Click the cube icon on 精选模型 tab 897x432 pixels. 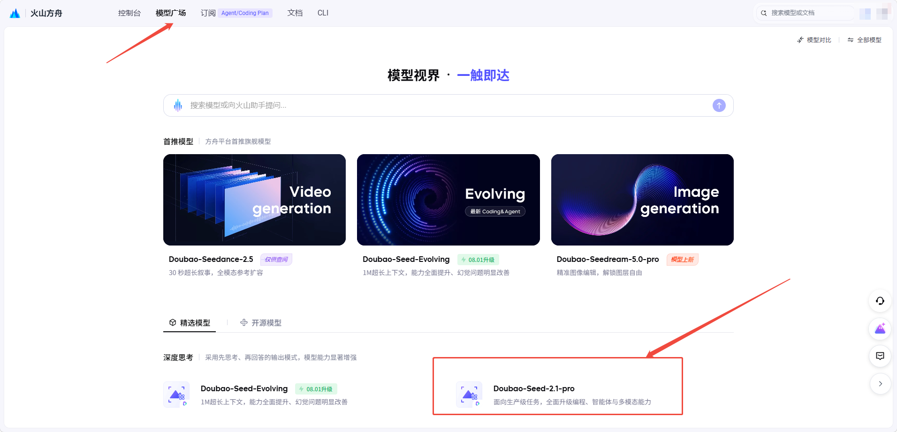point(173,323)
